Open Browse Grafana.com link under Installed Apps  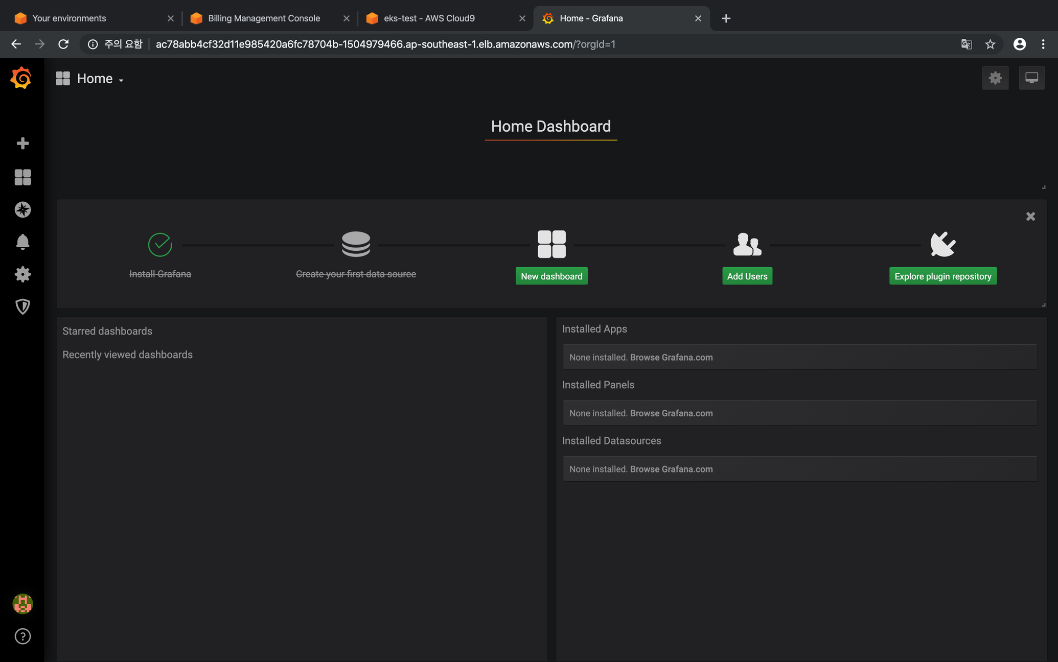click(671, 358)
